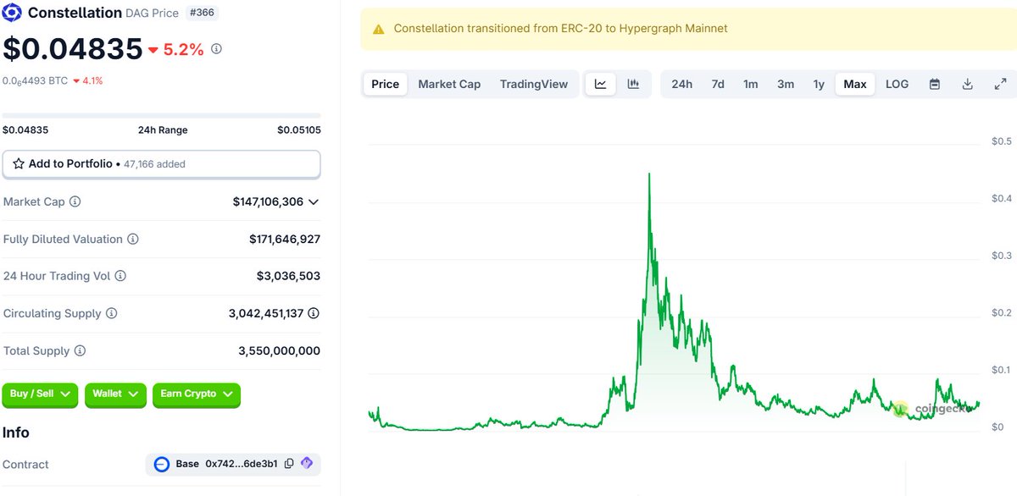1017x496 pixels.
Task: Select the Max time range
Action: pyautogui.click(x=855, y=84)
